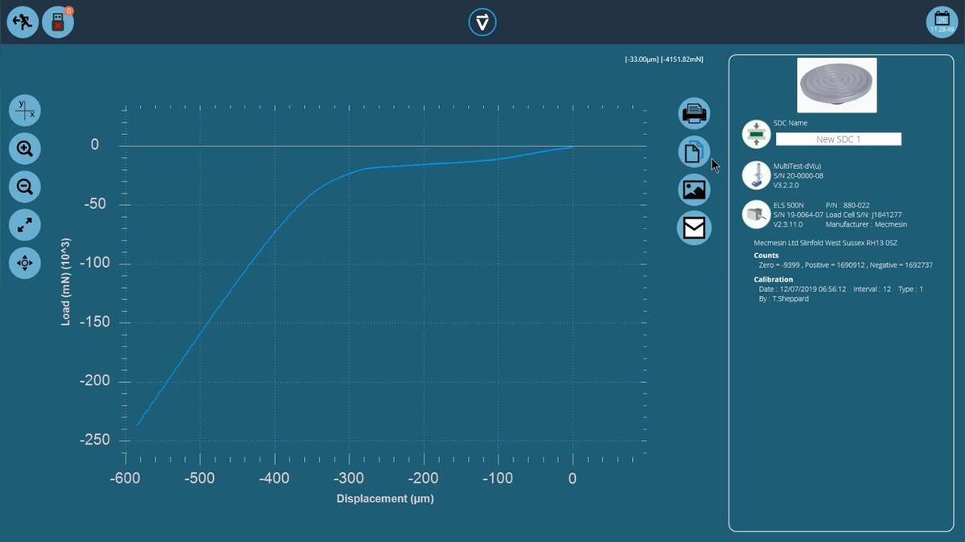Zoom in on the graph
Screen dimensions: 965x542
point(25,149)
